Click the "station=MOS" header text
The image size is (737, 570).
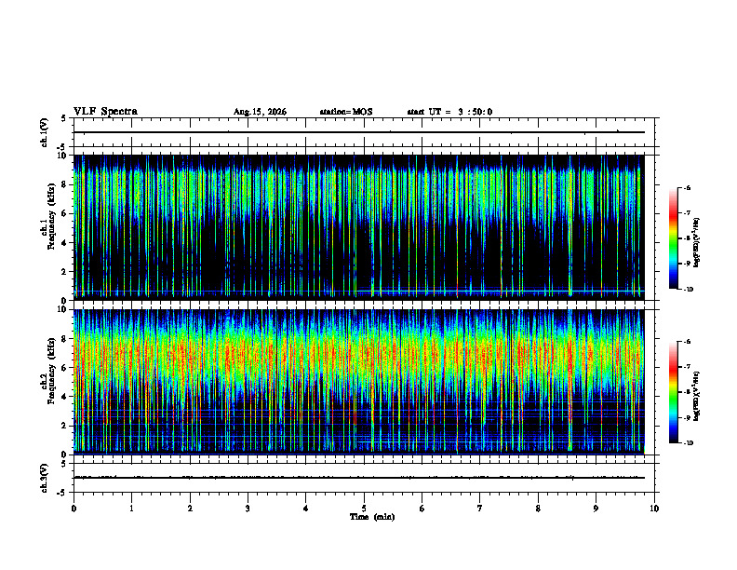(346, 112)
